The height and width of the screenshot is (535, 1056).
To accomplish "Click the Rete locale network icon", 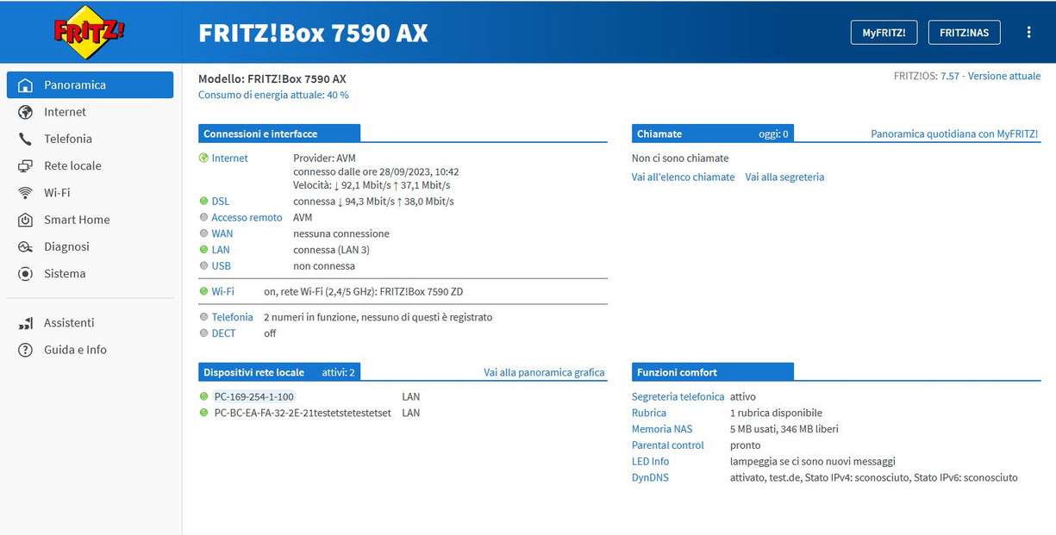I will point(26,165).
